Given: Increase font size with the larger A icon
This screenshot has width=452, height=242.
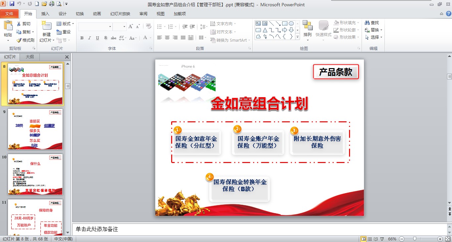Looking at the screenshot, I should [131, 26].
